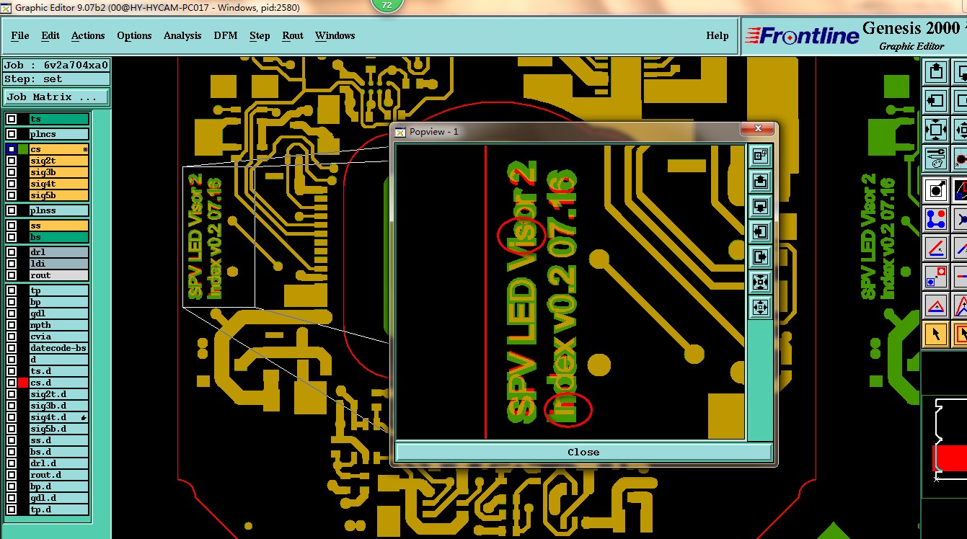
Task: Click the Popview window title icon
Action: (400, 131)
